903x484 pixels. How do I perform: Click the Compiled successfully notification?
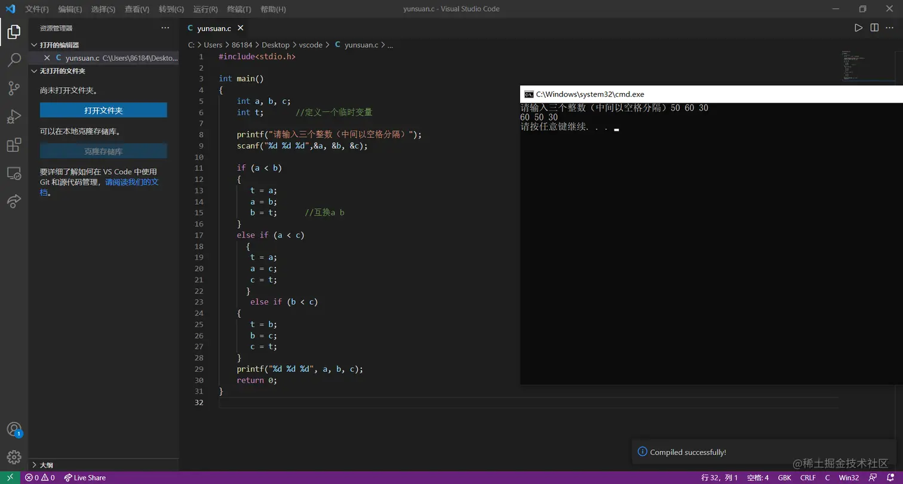click(764, 452)
